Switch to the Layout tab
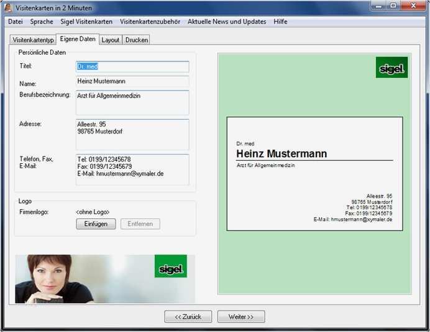430x332 pixels. pyautogui.click(x=110, y=40)
